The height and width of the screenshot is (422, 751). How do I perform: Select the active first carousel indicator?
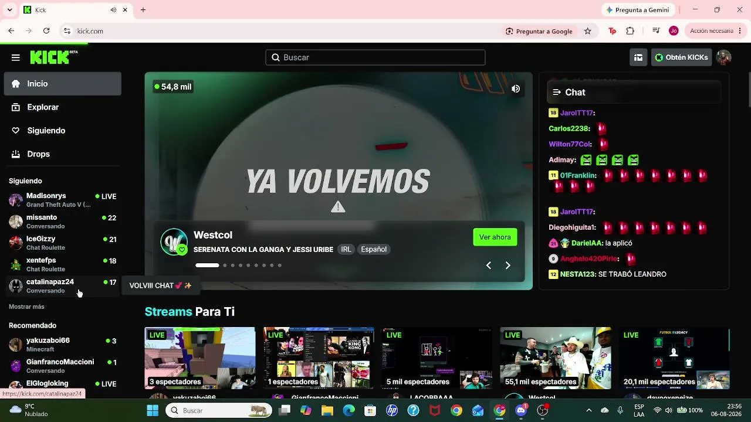(207, 266)
